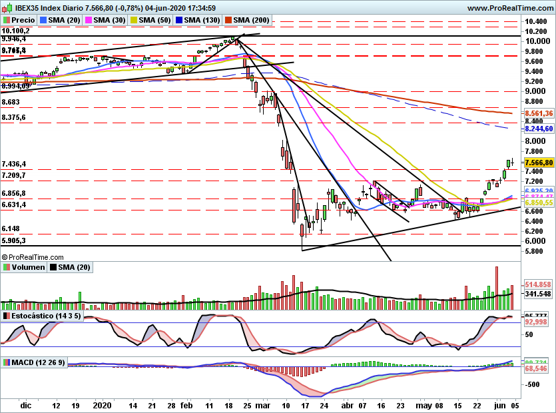Click the feb date axis label
Viewport: 556px width, 413px height.
[186, 406]
